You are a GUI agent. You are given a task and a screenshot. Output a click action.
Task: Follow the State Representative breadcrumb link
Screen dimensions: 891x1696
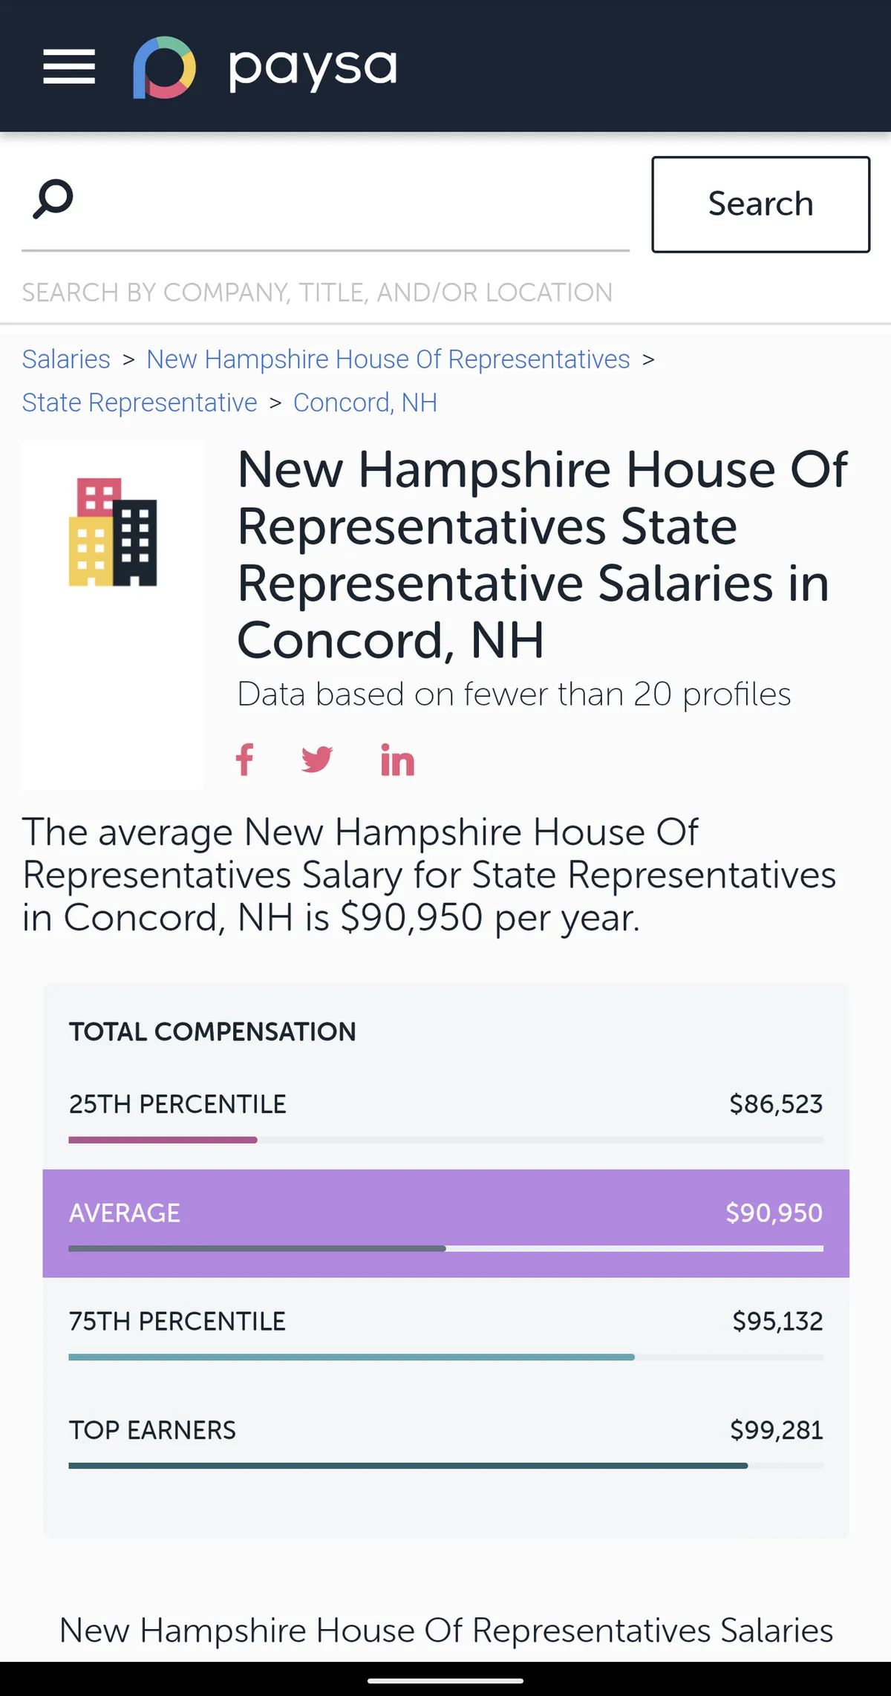[140, 402]
